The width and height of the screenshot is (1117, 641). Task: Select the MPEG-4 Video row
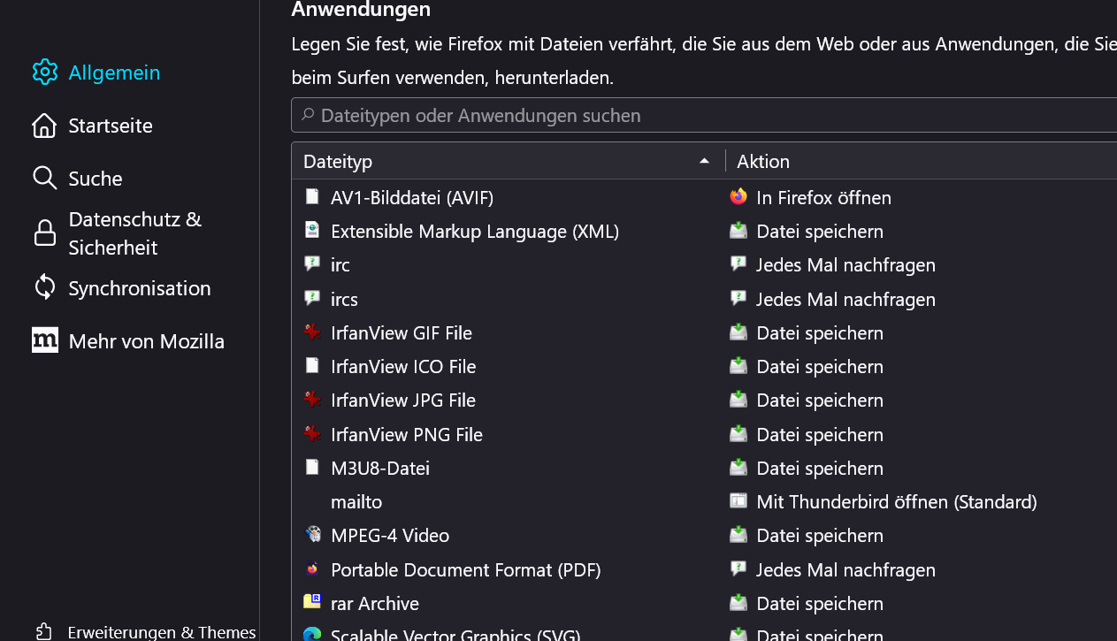pyautogui.click(x=390, y=535)
